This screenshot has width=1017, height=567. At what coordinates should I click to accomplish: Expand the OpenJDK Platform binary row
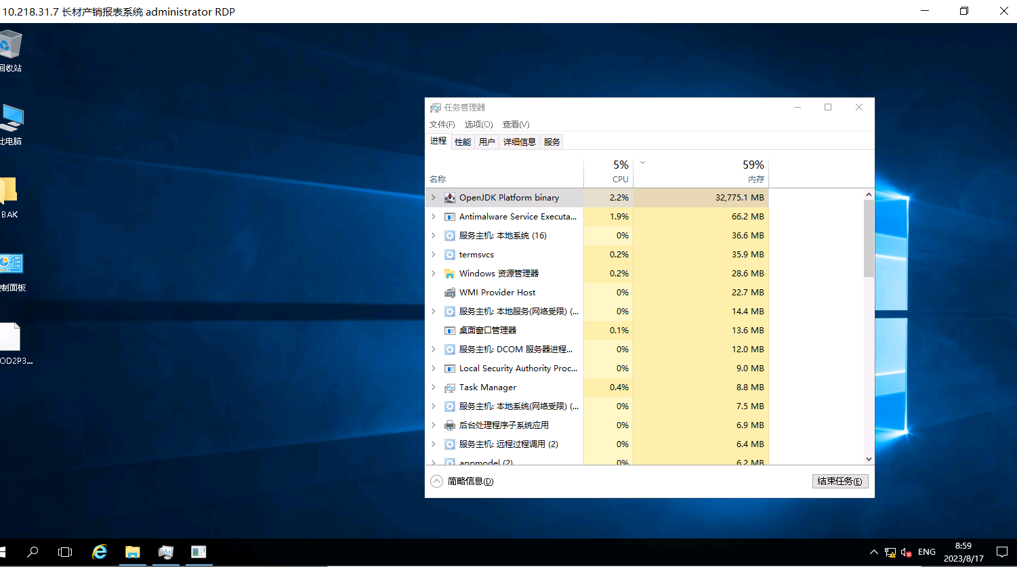(434, 198)
